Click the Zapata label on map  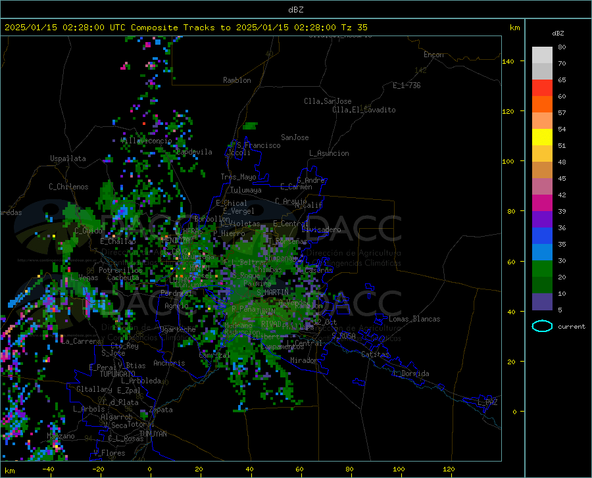pos(161,410)
